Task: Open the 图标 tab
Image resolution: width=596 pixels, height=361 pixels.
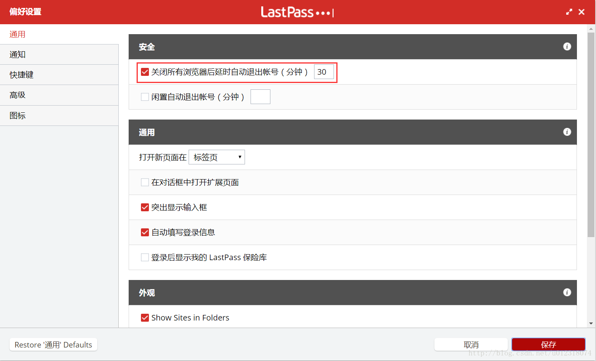Action: click(x=59, y=116)
